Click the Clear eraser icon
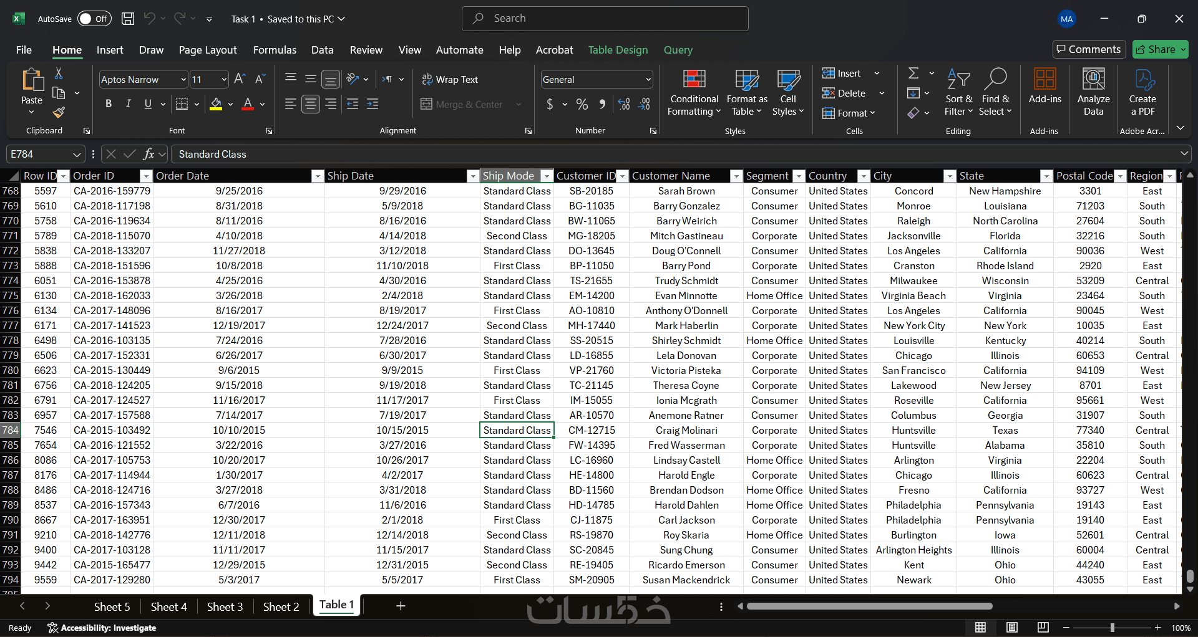Screen dimensions: 1198x637 [913, 112]
